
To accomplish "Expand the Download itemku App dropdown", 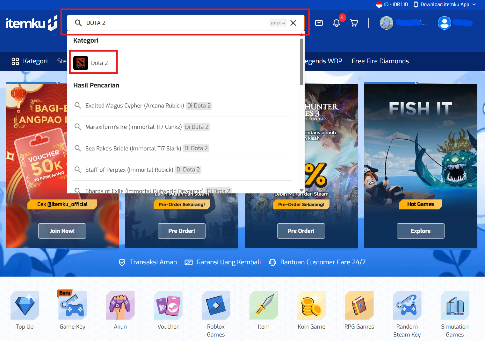I will (x=445, y=4).
